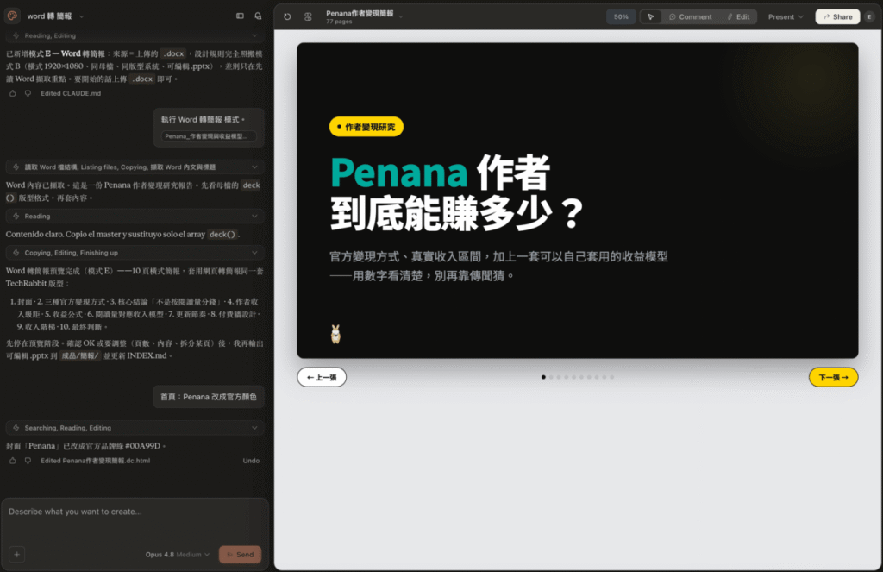Click the lightning icon on Reading row
Viewport: 883px width, 572px height.
point(16,216)
